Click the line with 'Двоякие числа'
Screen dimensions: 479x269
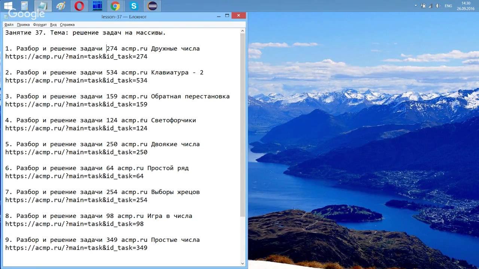[102, 144]
